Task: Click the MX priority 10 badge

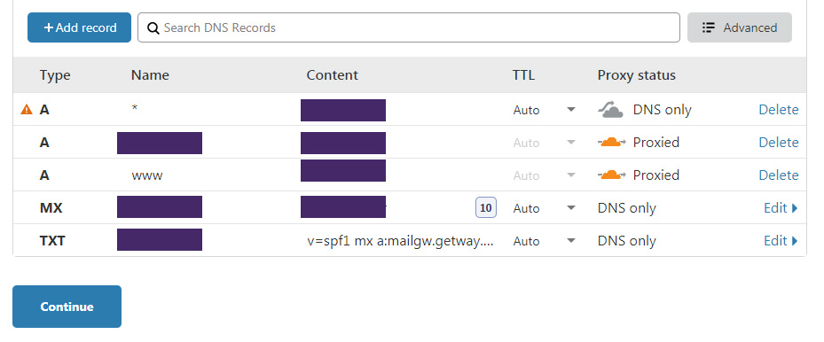Action: (485, 207)
